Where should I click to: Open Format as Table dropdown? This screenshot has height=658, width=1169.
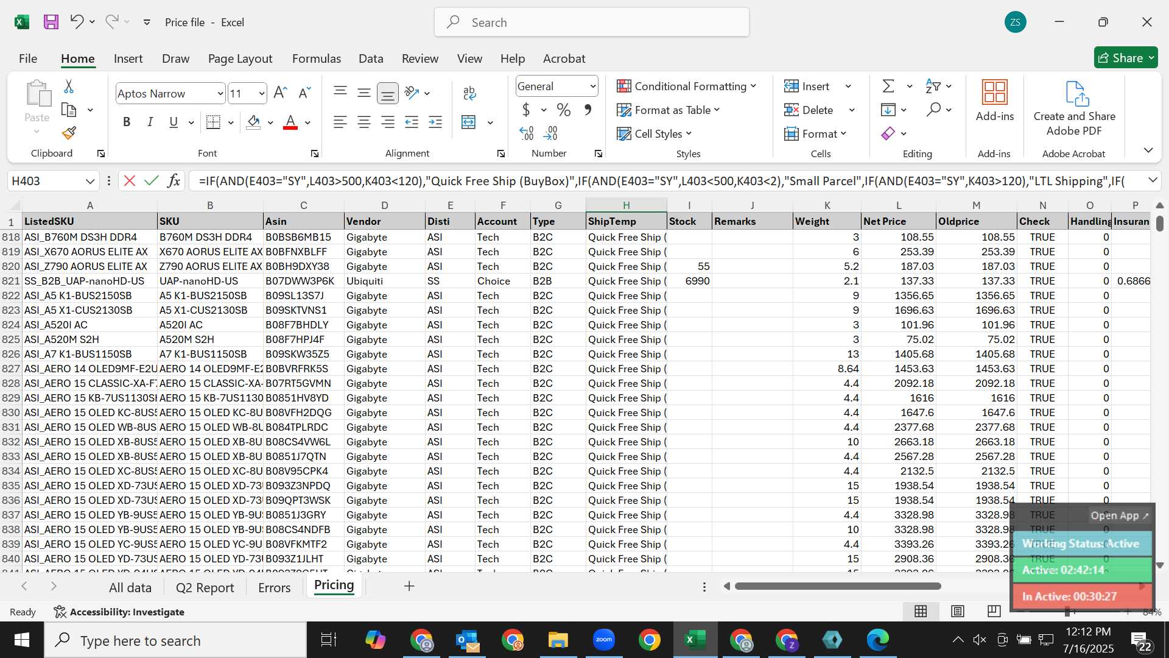click(x=669, y=110)
